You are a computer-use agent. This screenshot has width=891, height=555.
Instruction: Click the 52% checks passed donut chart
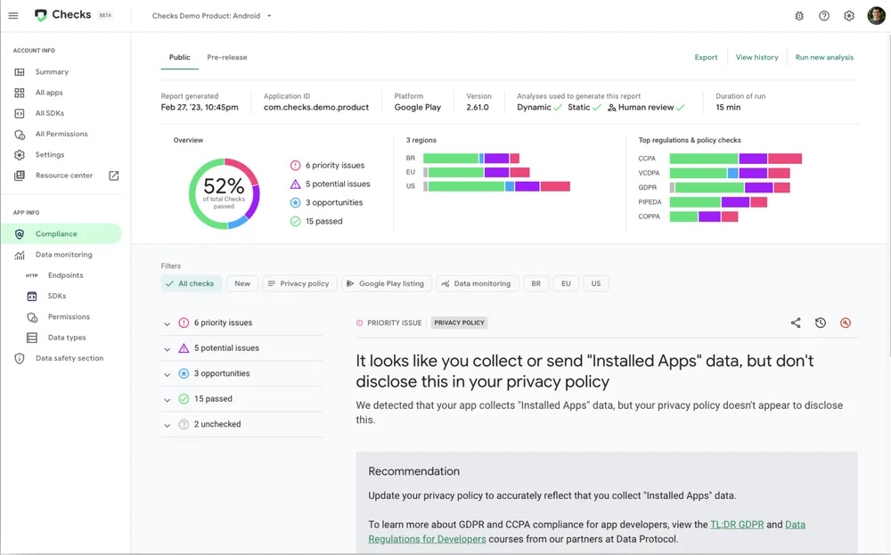[225, 192]
